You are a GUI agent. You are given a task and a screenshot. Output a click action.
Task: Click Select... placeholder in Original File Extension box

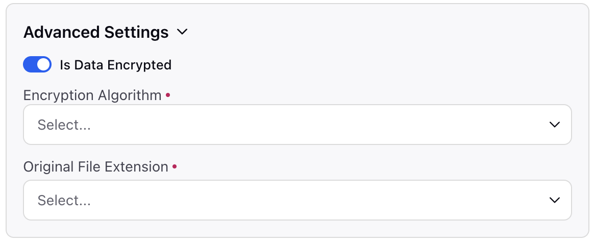tap(64, 200)
